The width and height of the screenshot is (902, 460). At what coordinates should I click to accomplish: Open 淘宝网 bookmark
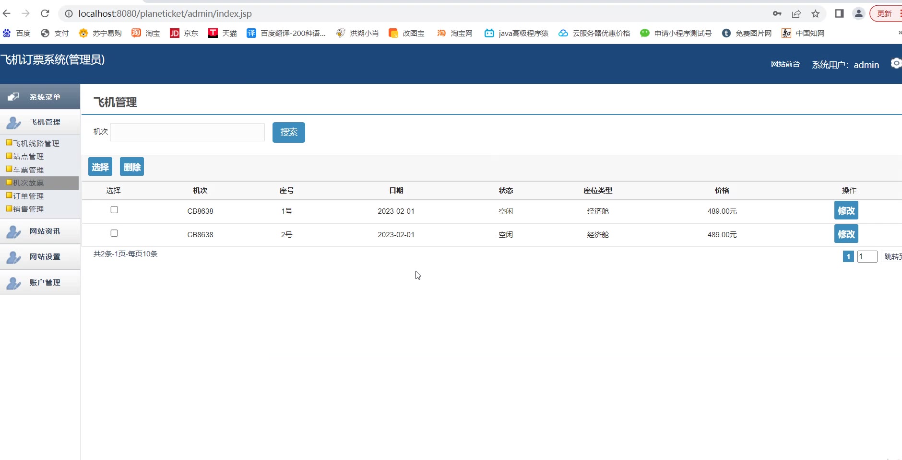(455, 33)
